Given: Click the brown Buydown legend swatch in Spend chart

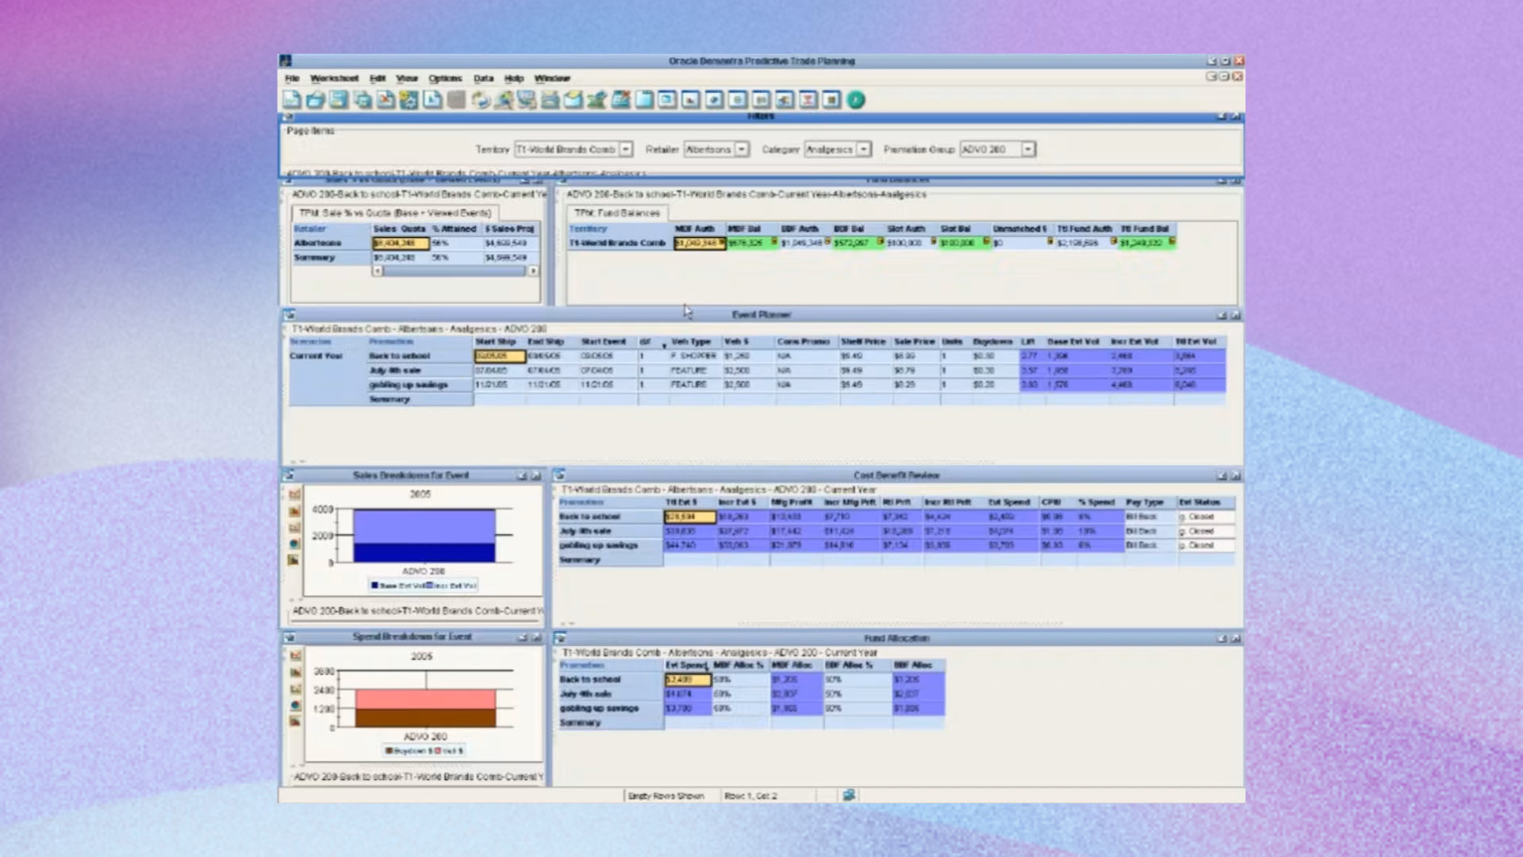Looking at the screenshot, I should click(x=389, y=751).
